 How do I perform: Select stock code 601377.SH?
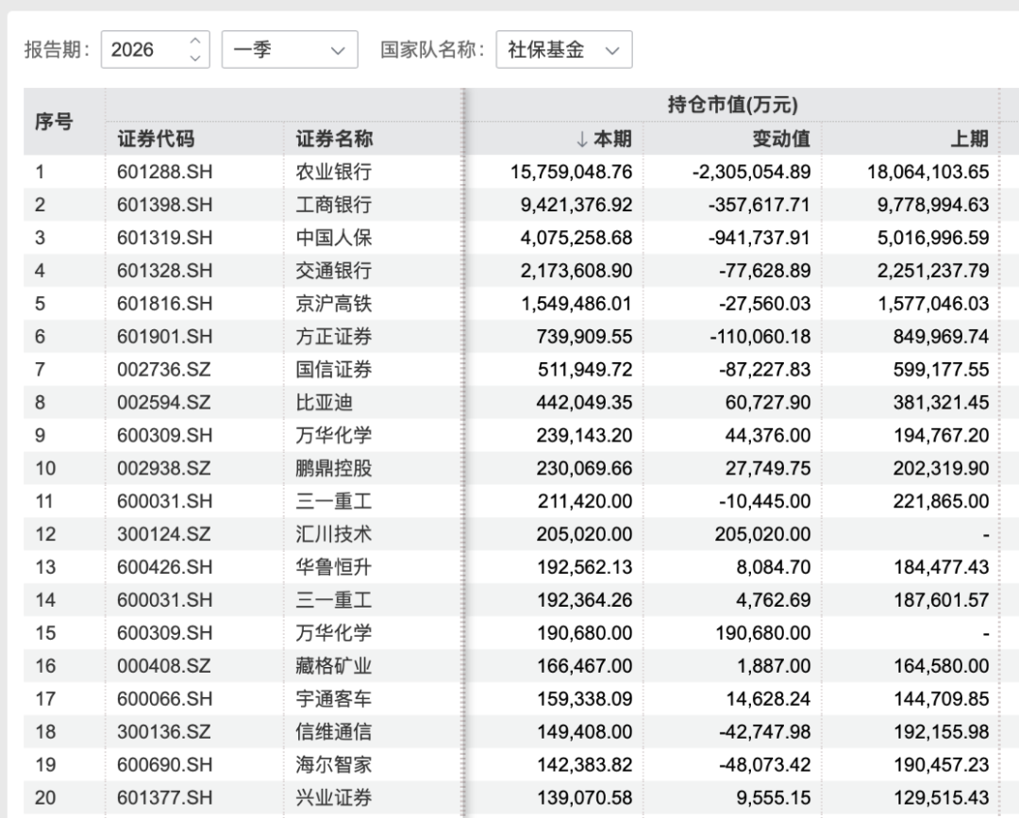(x=165, y=797)
